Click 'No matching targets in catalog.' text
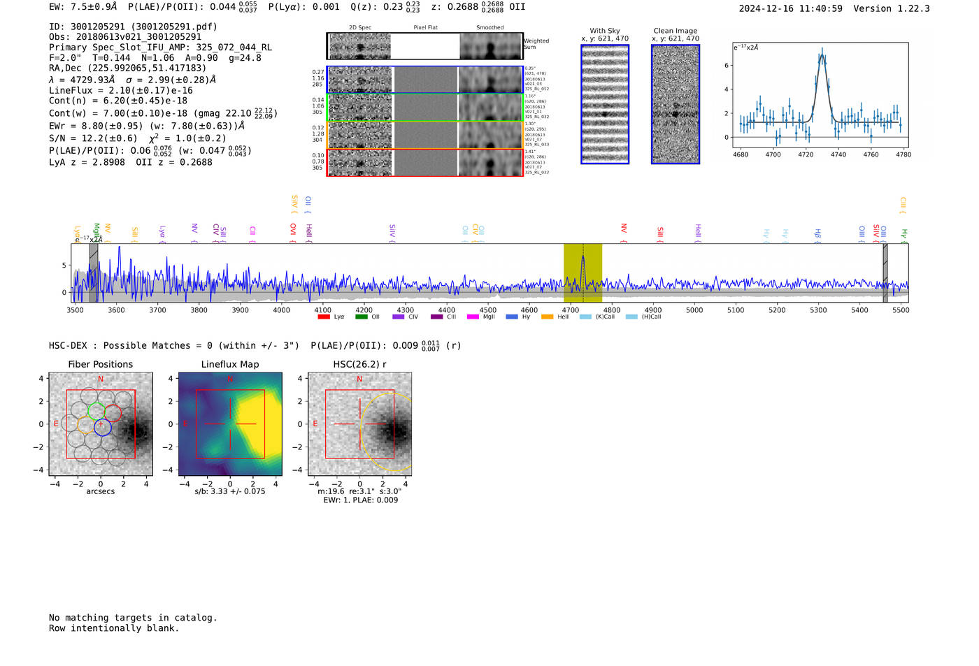 tap(133, 618)
